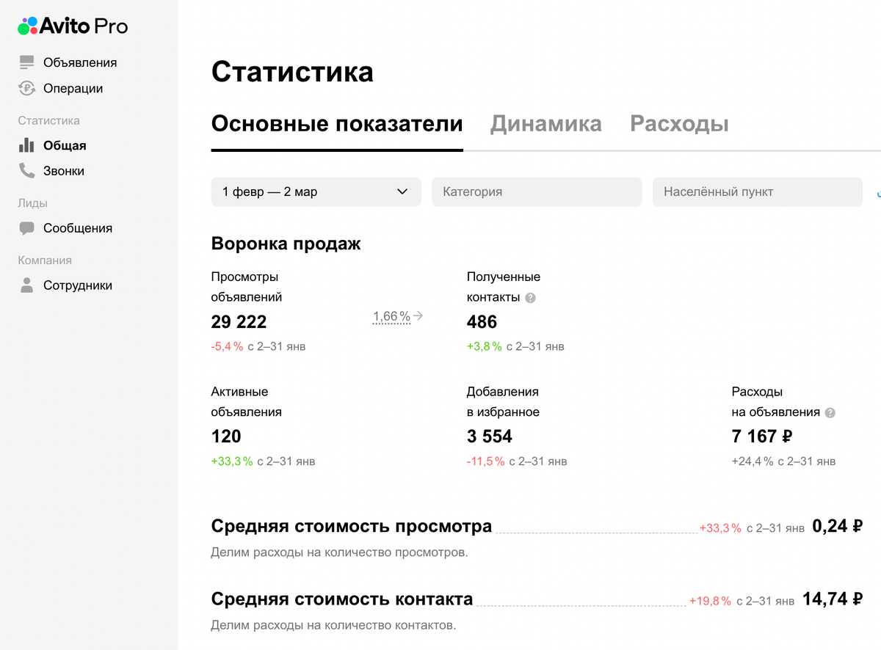Click the 7 167 ₽ expenses value
The image size is (881, 650).
tap(762, 437)
